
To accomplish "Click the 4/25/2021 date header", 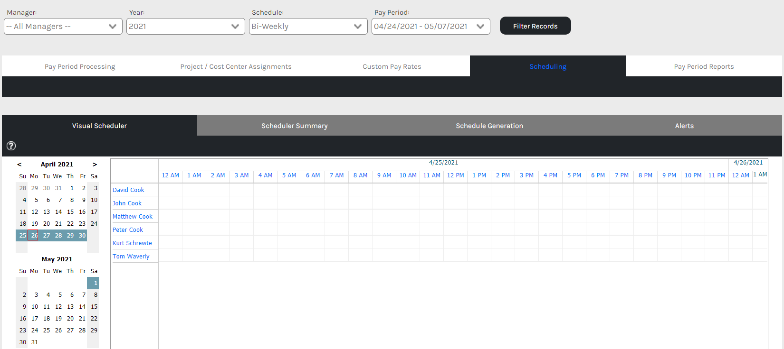I will tap(443, 163).
